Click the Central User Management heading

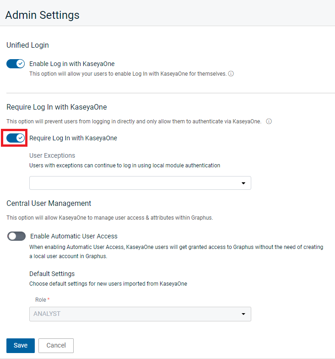[x=49, y=203]
